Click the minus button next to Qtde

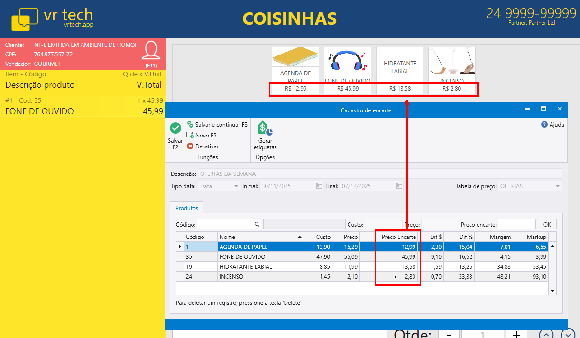[x=449, y=334]
